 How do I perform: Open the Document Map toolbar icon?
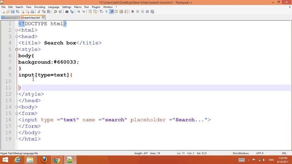click(x=121, y=12)
